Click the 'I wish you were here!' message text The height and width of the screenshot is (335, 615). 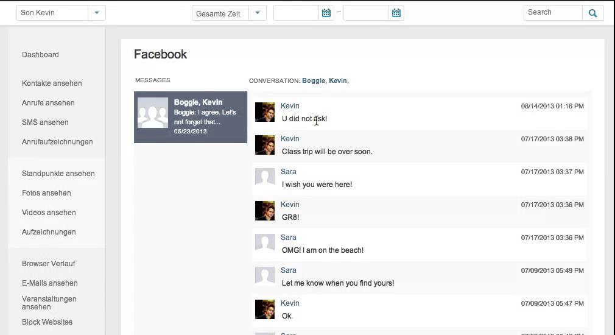[317, 185]
